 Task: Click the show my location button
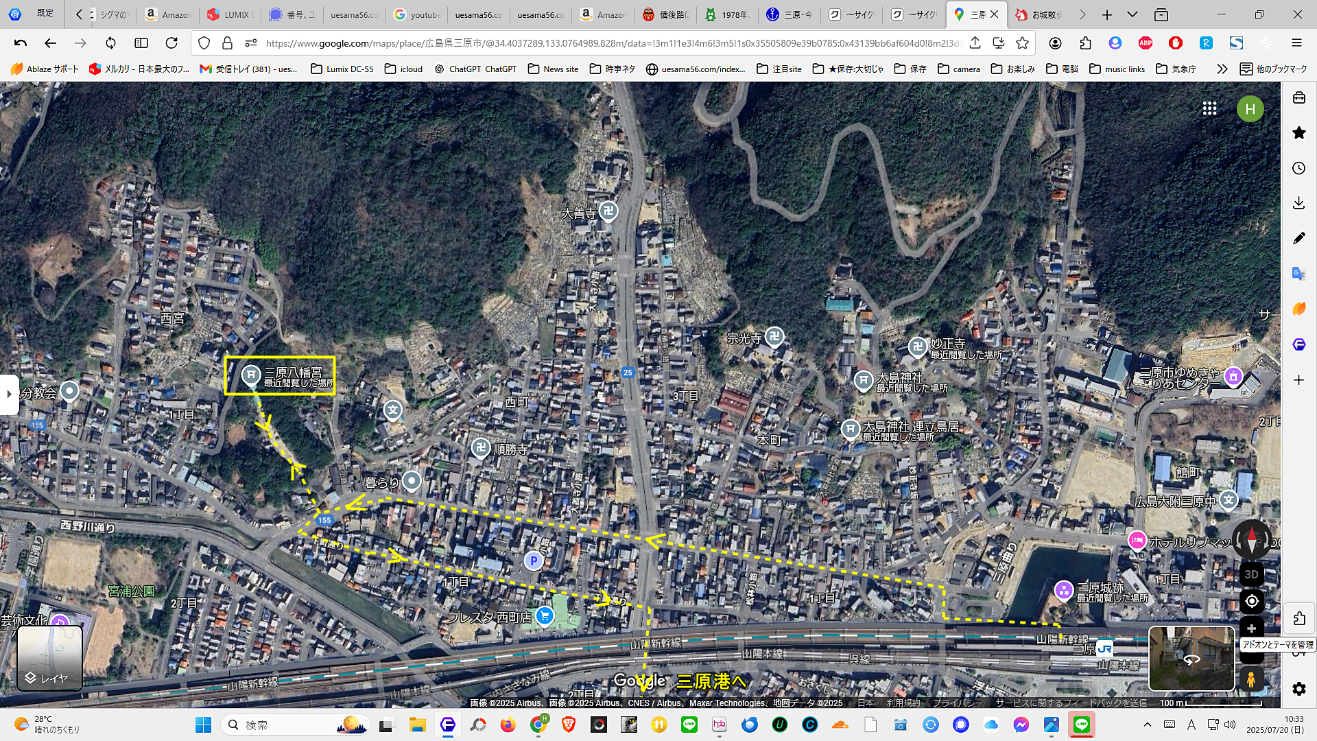click(x=1252, y=602)
